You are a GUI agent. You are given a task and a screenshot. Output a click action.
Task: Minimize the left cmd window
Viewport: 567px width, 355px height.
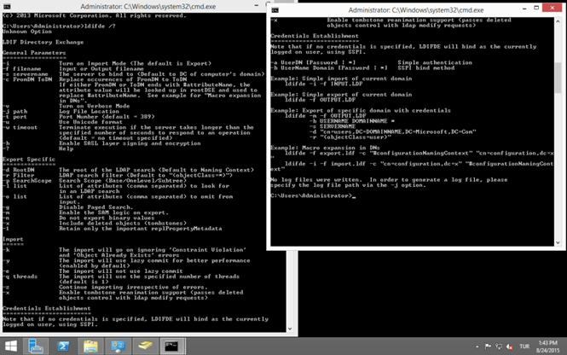coord(257,5)
